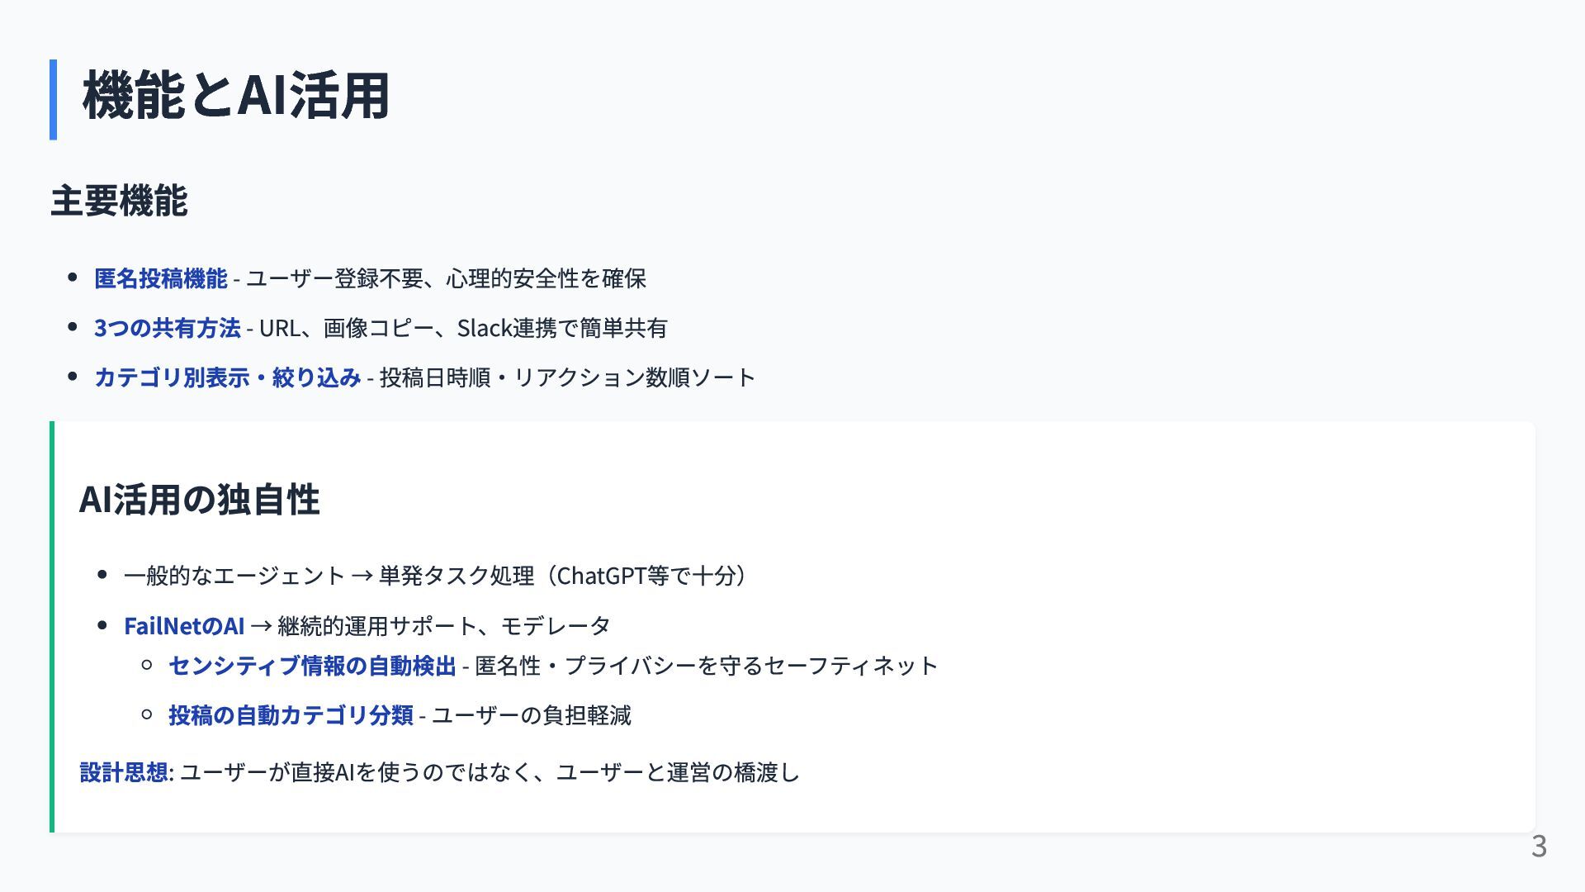Click the AI活用の独自性 heading
Screen dimensions: 1585x892
coord(199,500)
